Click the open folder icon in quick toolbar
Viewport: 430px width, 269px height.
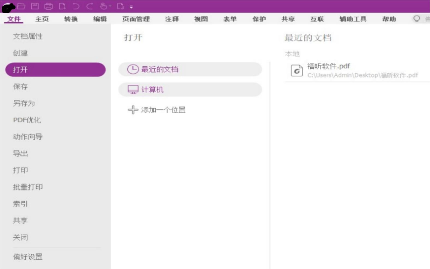21,6
